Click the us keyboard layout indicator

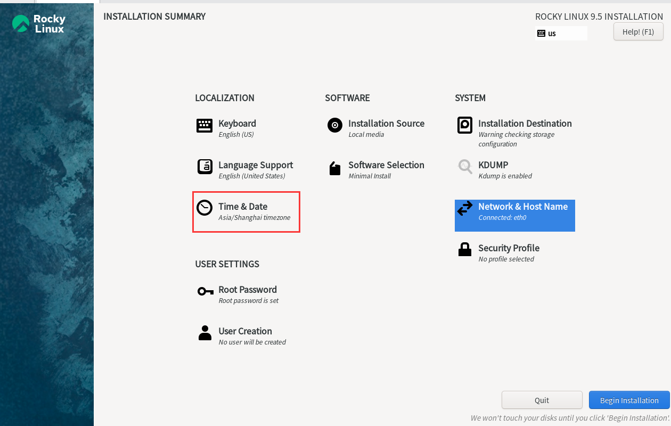tap(561, 33)
